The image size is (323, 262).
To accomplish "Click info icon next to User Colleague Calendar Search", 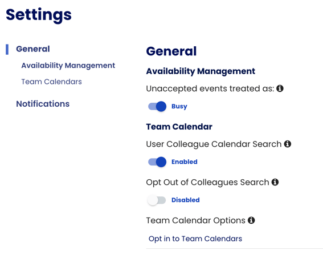I will pyautogui.click(x=288, y=144).
